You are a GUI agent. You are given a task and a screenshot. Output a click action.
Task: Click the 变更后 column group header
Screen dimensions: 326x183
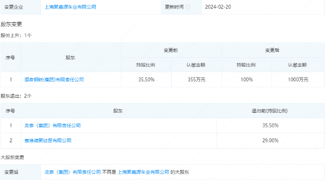[x=272, y=50]
